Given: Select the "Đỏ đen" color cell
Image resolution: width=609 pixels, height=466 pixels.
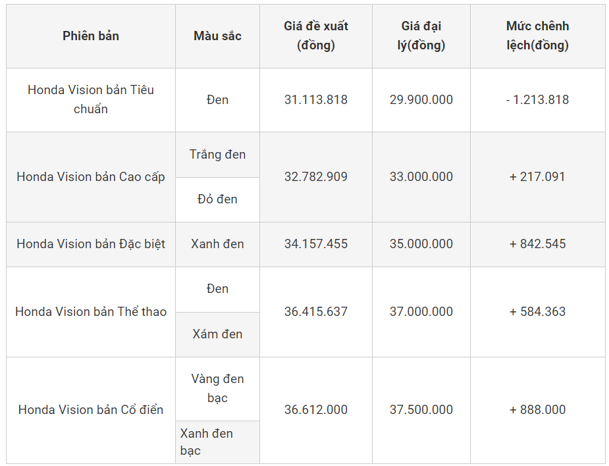Looking at the screenshot, I should (x=217, y=199).
